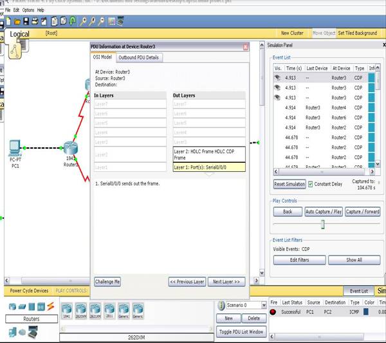Click the Event List scroll-right arrow
This screenshot has height=343, width=386.
pos(372,171)
